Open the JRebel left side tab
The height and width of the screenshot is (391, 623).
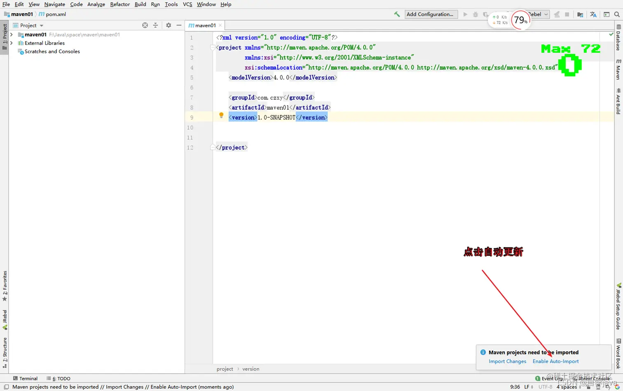pyautogui.click(x=5, y=320)
